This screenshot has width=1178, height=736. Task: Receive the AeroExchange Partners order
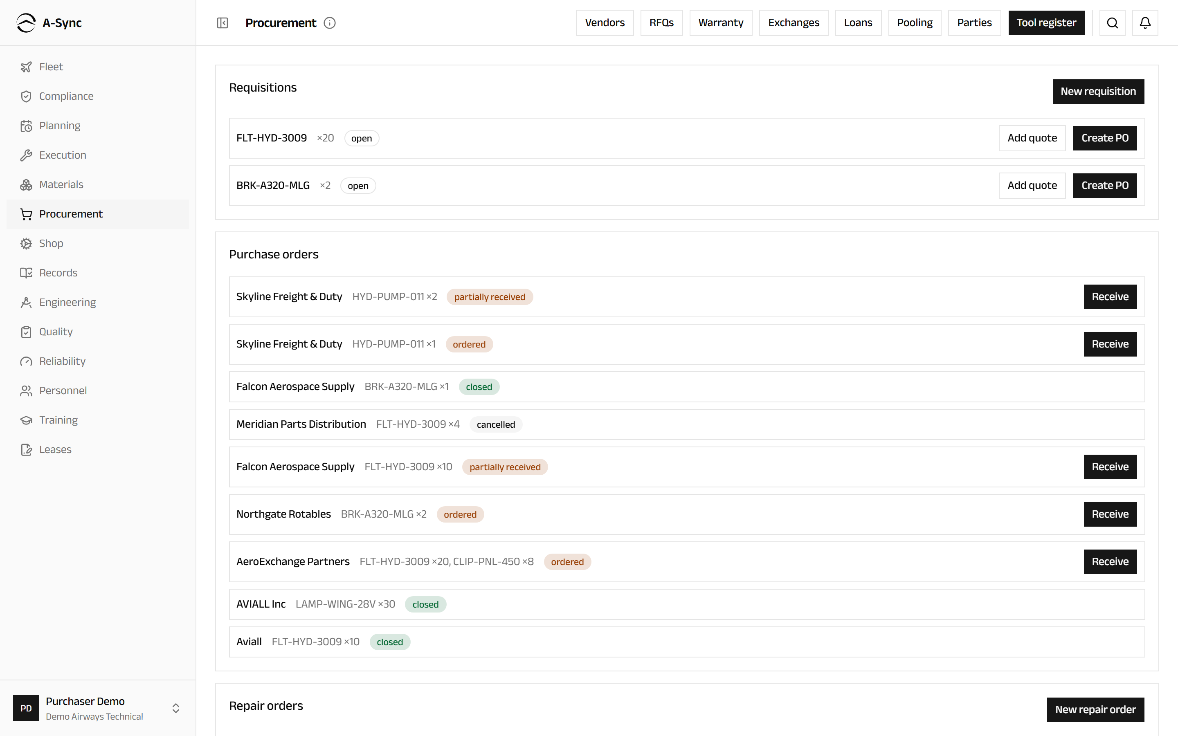coord(1110,562)
